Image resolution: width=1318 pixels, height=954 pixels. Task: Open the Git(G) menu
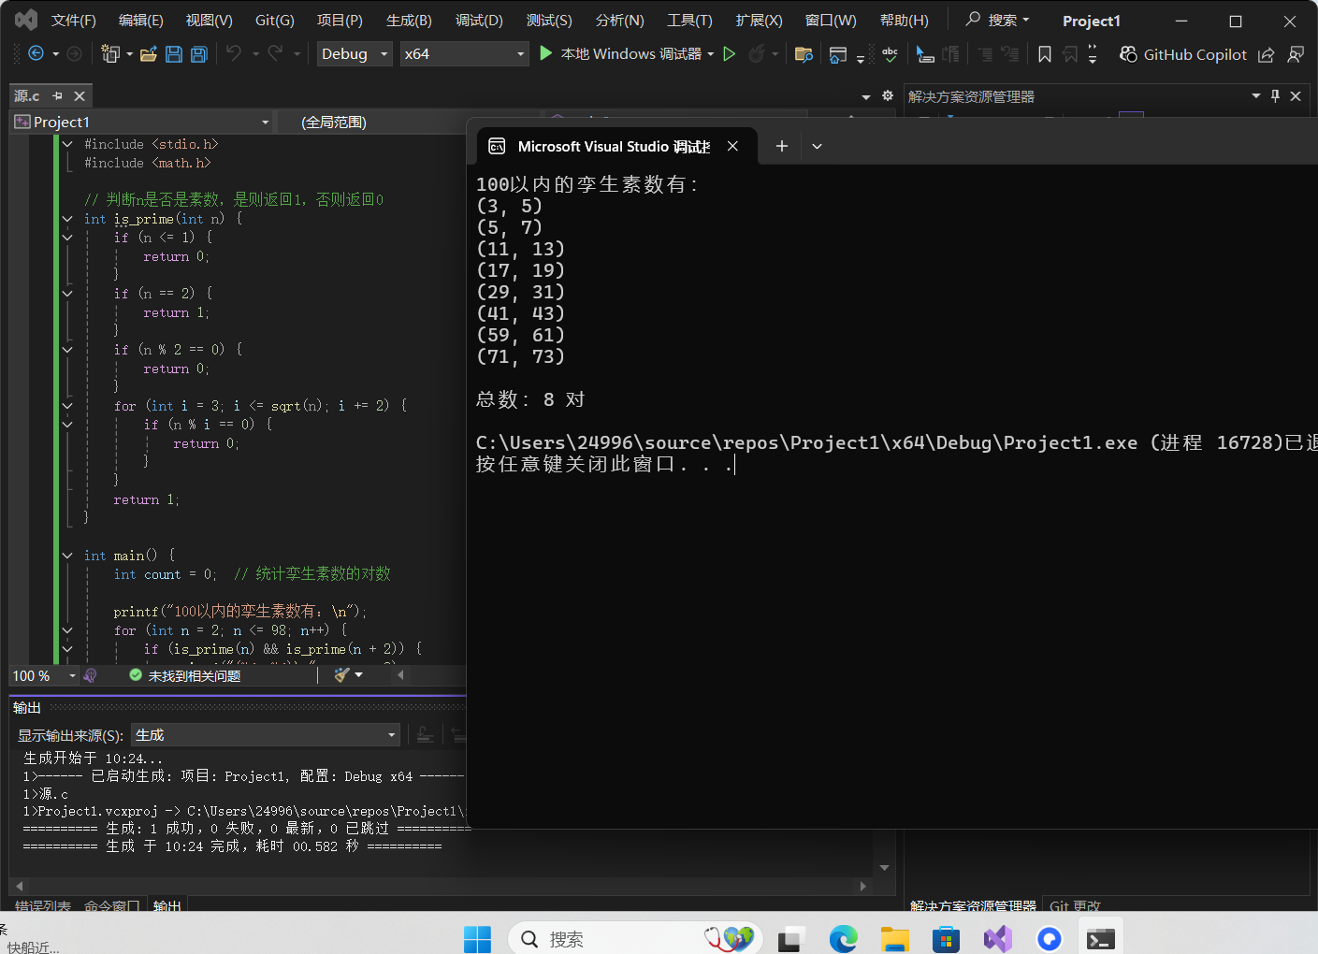(274, 21)
